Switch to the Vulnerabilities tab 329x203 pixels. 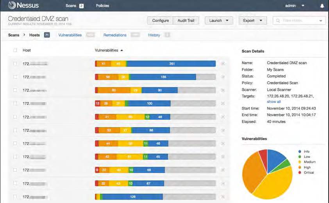click(x=70, y=35)
